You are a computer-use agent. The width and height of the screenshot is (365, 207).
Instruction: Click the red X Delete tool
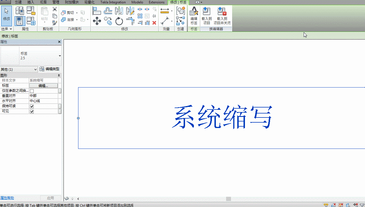tap(154, 23)
